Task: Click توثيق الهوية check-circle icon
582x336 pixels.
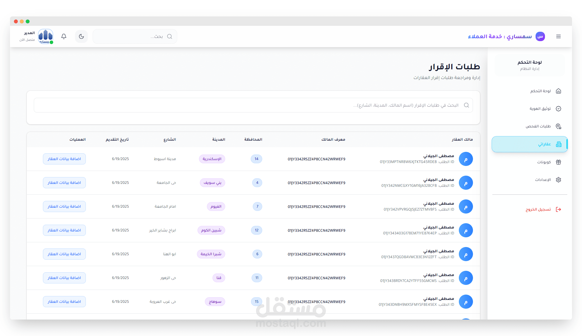Action: point(558,109)
